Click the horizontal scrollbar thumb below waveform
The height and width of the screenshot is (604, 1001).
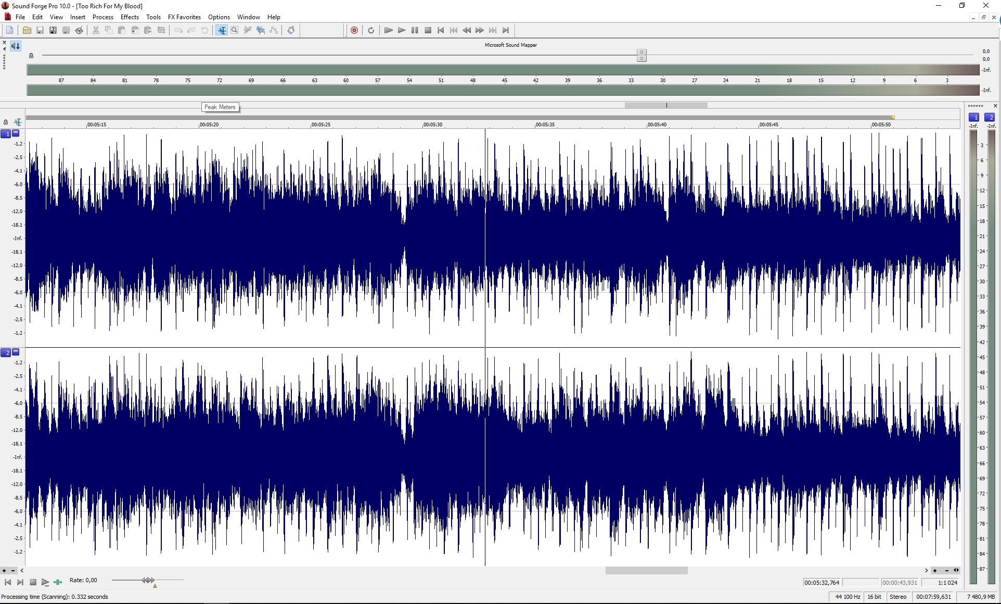click(x=646, y=570)
